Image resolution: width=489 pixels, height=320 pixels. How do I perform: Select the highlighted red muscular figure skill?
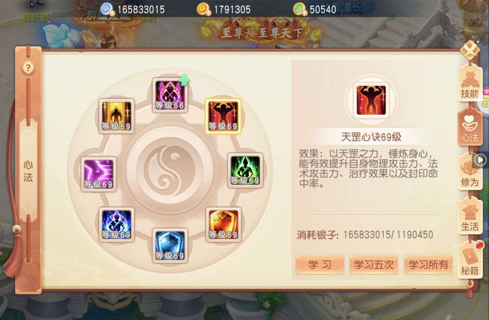(223, 116)
